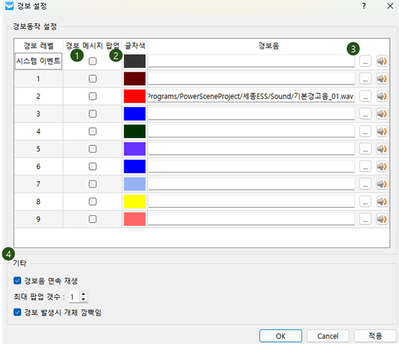The height and width of the screenshot is (344, 399).
Task: Toggle 경보음 연속 재생 checkbox
Action: tap(17, 280)
